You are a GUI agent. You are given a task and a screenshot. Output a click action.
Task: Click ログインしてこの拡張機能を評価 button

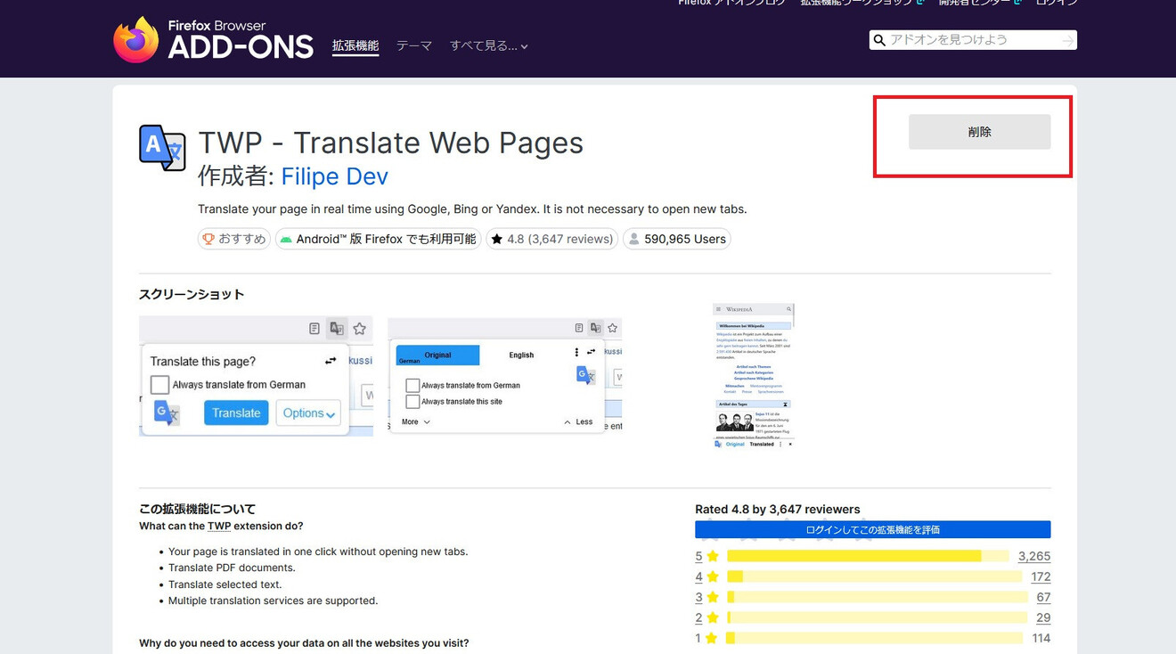872,529
